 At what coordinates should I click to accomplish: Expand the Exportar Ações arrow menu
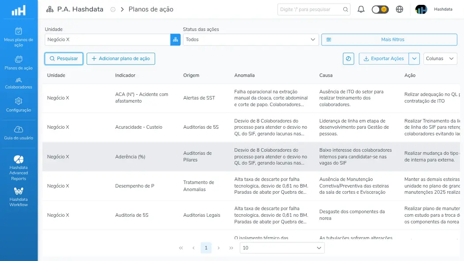[414, 59]
